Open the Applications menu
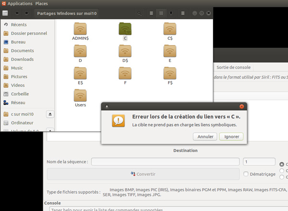The width and height of the screenshot is (288, 211). tap(20, 3)
